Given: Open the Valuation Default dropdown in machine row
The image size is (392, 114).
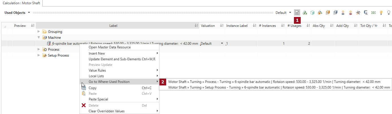Looking at the screenshot, I should [x=222, y=44].
